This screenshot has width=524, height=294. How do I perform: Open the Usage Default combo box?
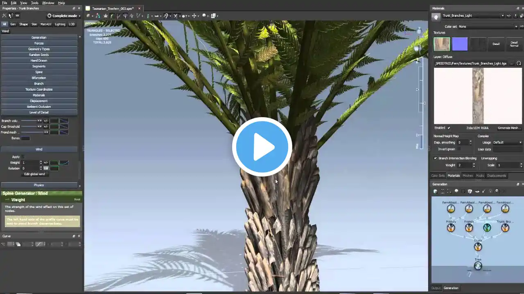(508, 143)
